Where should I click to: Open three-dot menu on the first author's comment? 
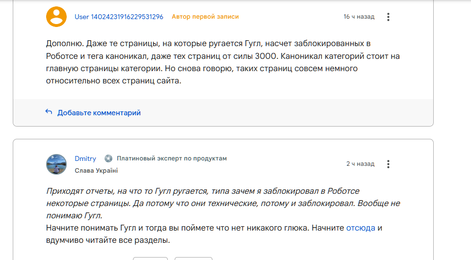388,17
